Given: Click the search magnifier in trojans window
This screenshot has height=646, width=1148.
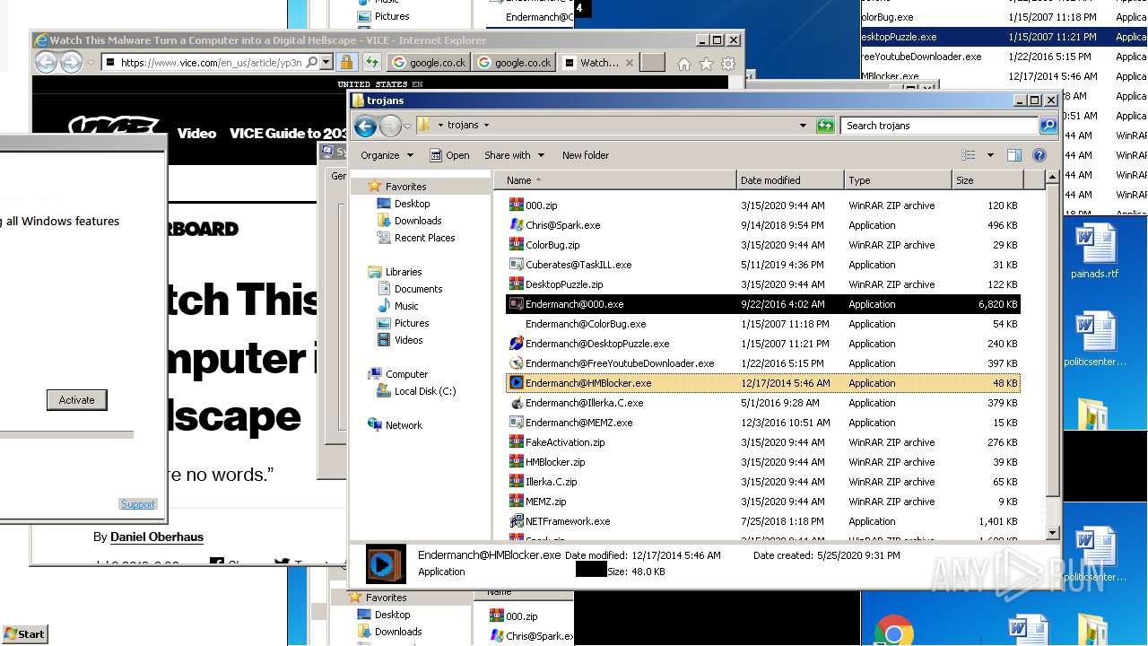Looking at the screenshot, I should coord(1048,126).
